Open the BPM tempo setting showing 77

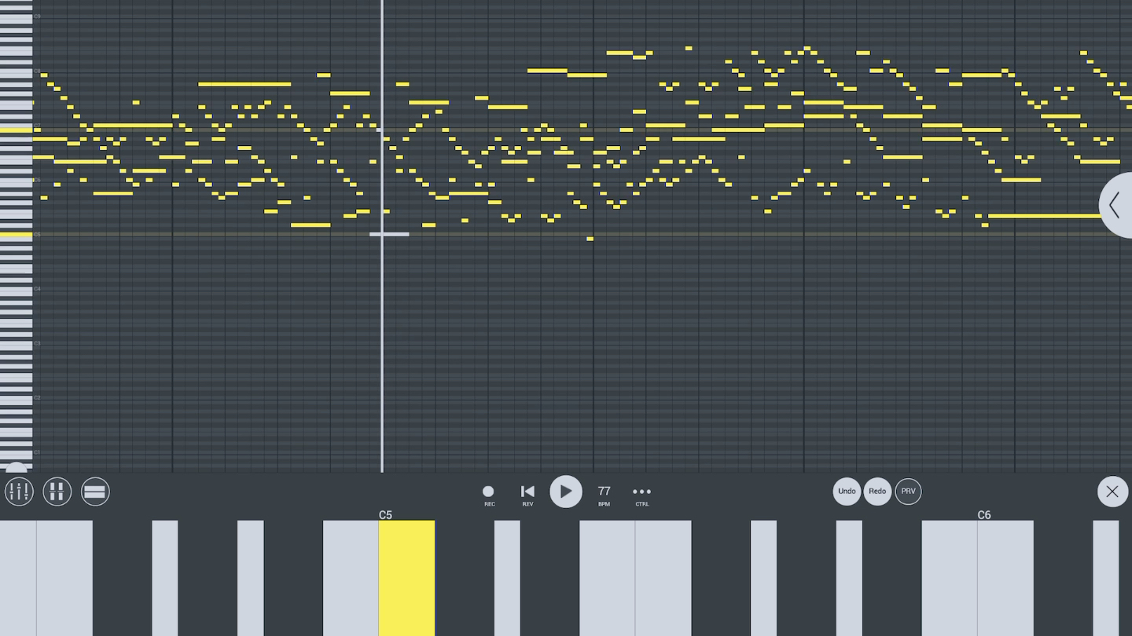(x=604, y=495)
